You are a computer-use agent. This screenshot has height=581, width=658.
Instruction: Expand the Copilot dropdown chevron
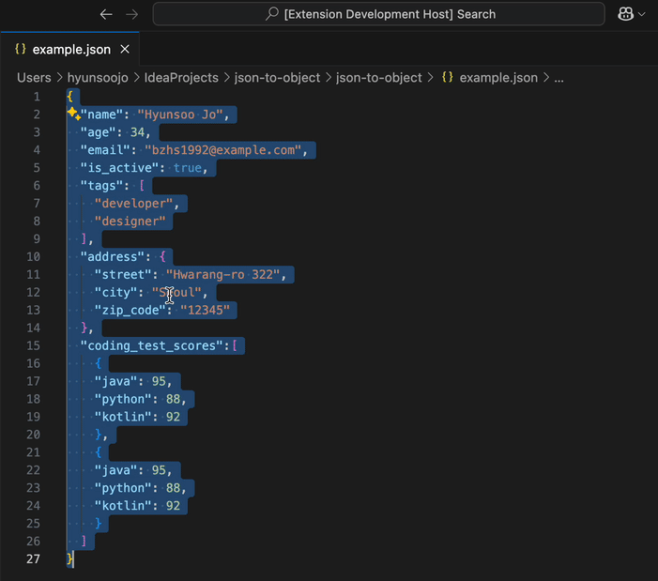642,14
